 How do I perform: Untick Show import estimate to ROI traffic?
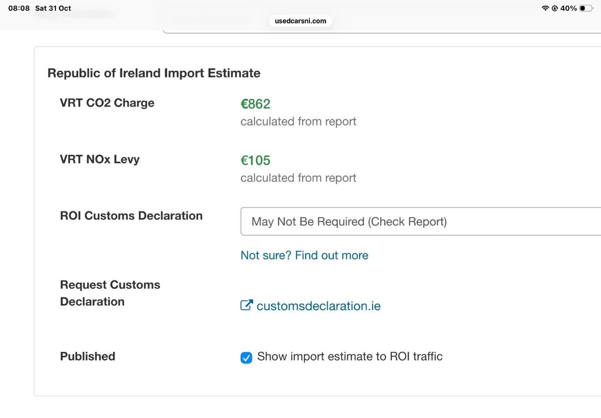click(246, 357)
